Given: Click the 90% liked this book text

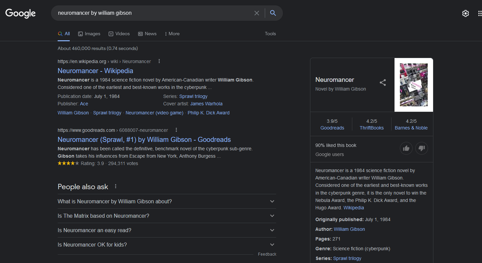Looking at the screenshot, I should (x=336, y=145).
